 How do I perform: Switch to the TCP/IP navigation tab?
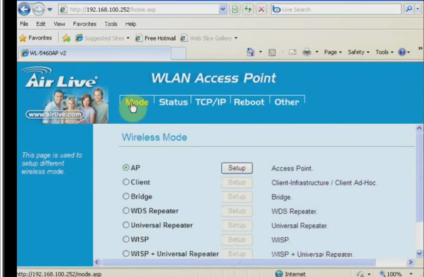(x=211, y=102)
